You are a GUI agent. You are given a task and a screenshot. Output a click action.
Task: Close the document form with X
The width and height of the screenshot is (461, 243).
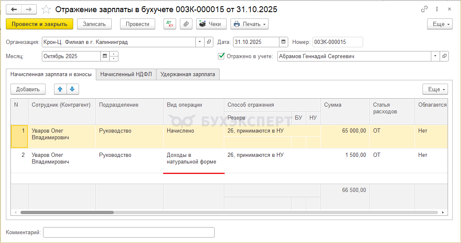[x=450, y=9]
